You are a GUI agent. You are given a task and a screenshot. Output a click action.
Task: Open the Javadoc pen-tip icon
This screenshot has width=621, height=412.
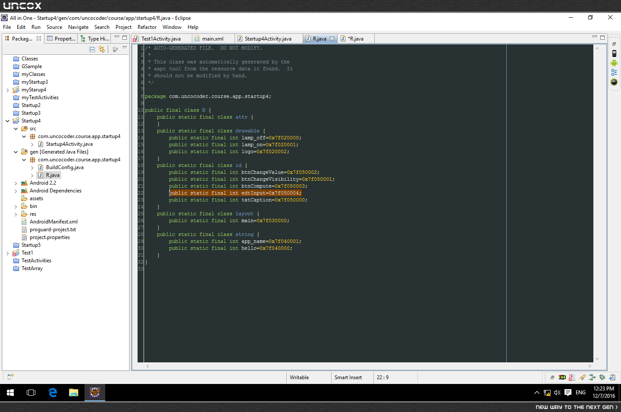582,377
